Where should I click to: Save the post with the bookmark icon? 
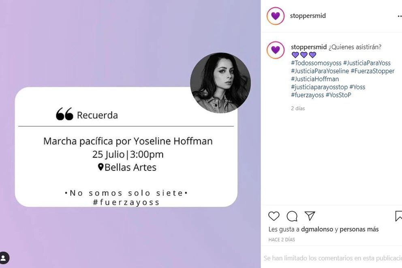point(398,216)
